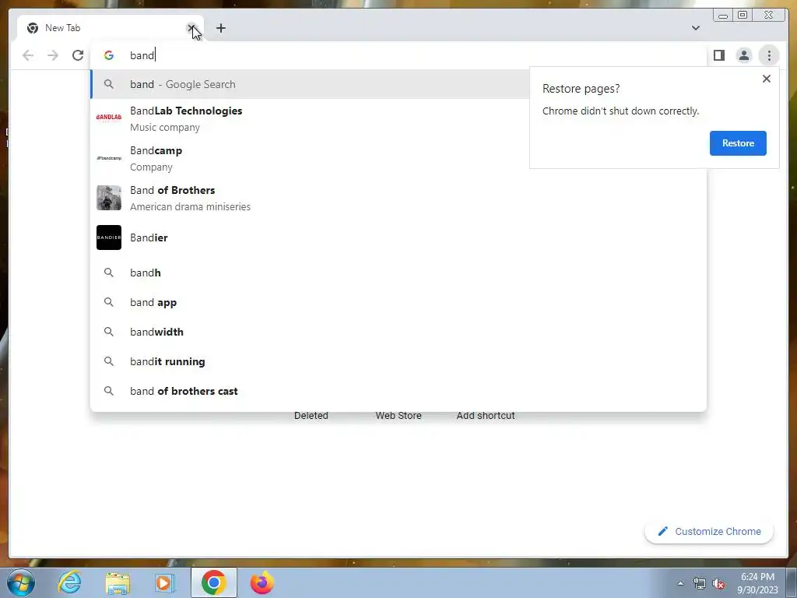This screenshot has width=797, height=598.
Task: Click magnifier icon beside 'band - Google Search'
Action: tap(109, 84)
